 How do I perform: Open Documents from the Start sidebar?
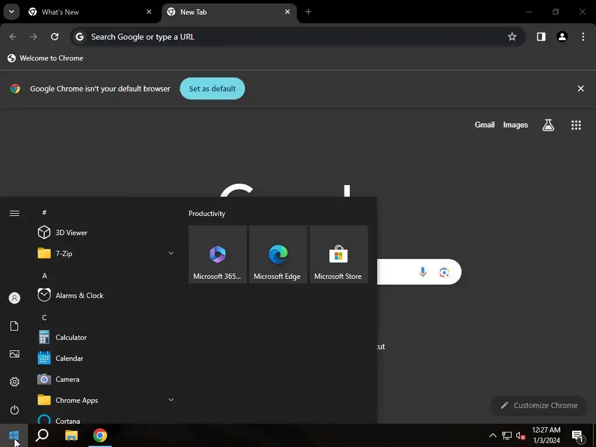click(x=15, y=326)
